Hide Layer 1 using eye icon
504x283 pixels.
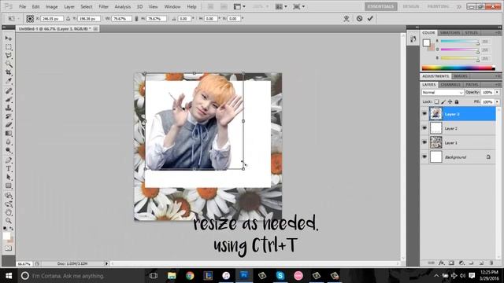point(424,142)
